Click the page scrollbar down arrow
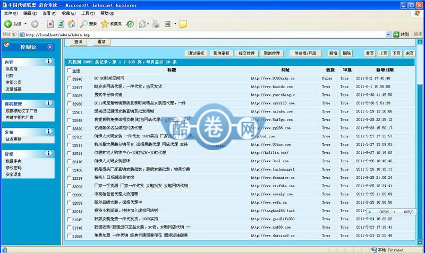 [420, 242]
